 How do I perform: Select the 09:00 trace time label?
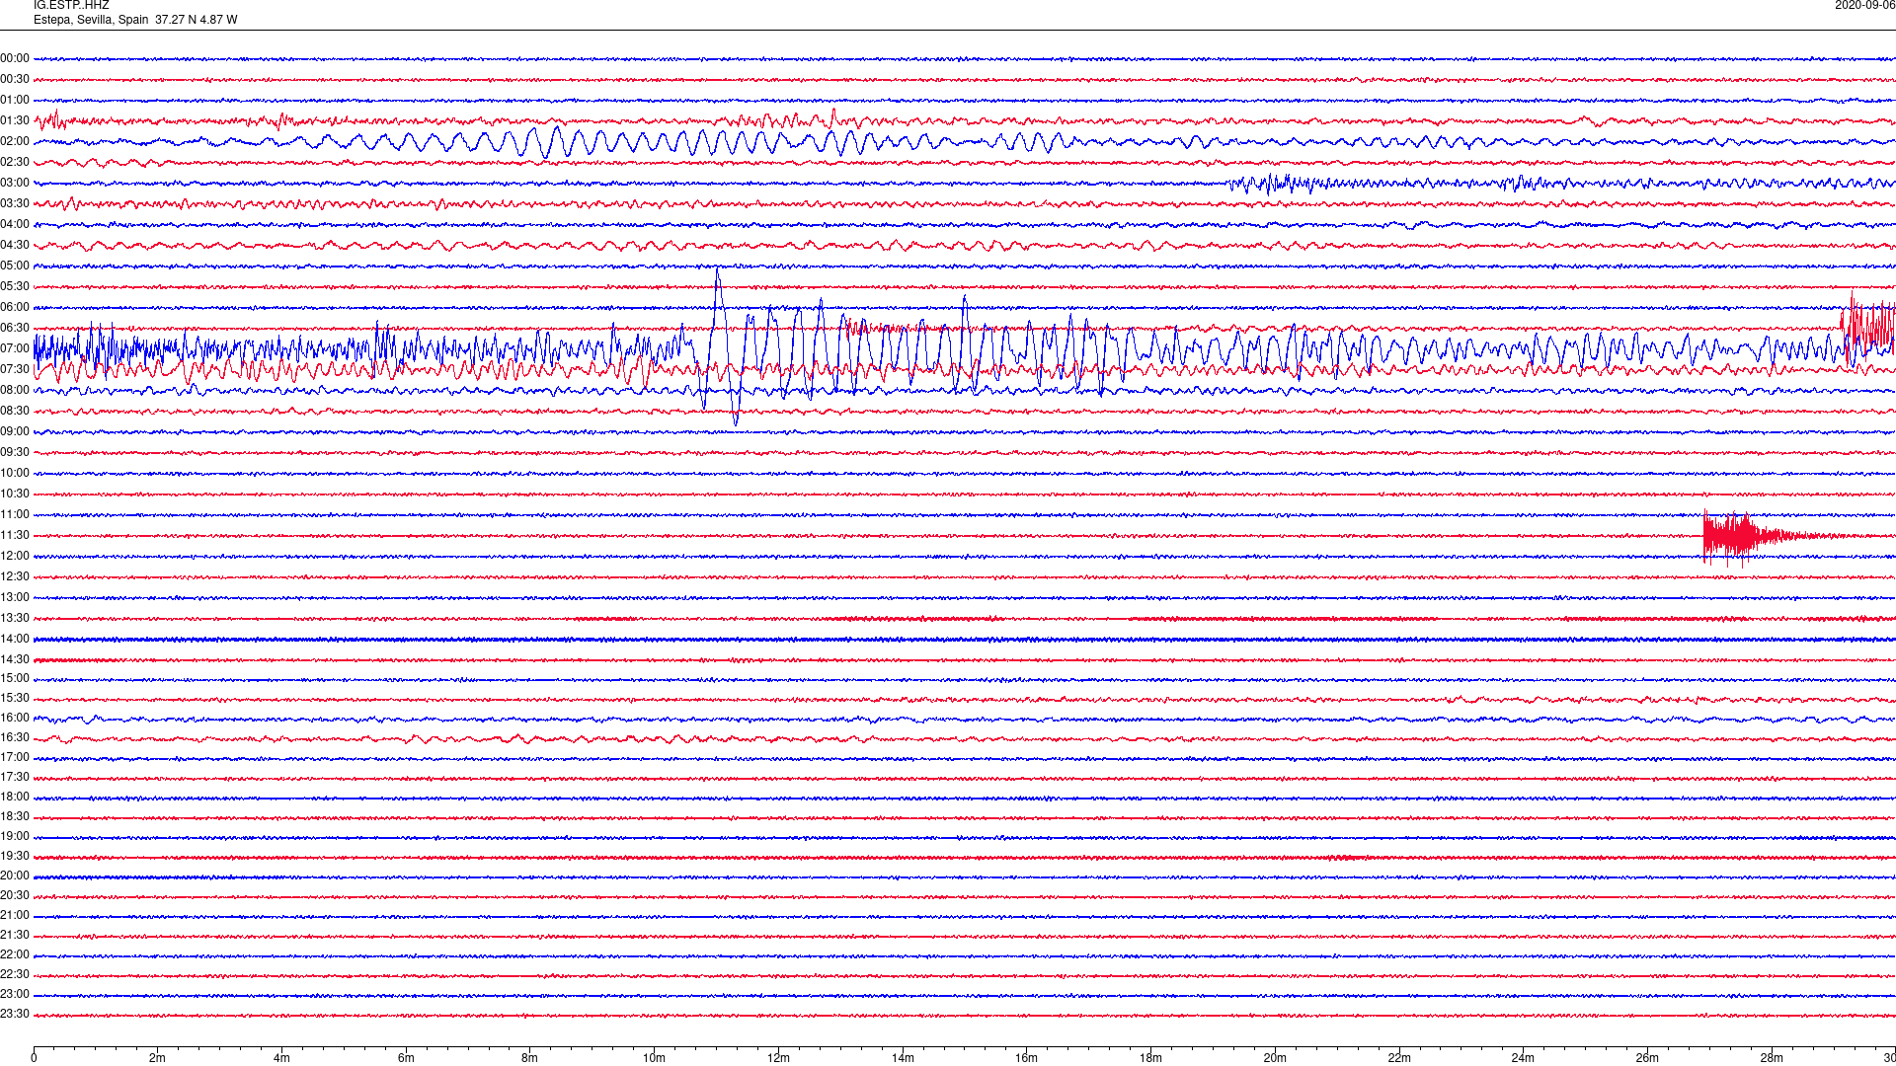point(15,432)
